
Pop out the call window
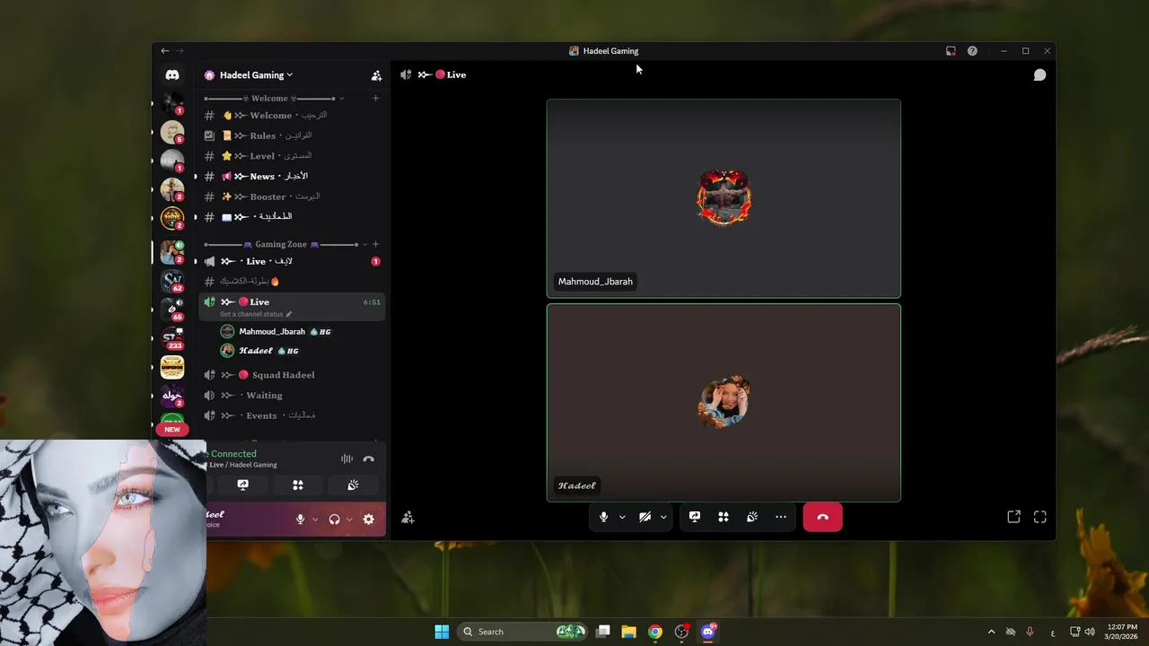1013,517
